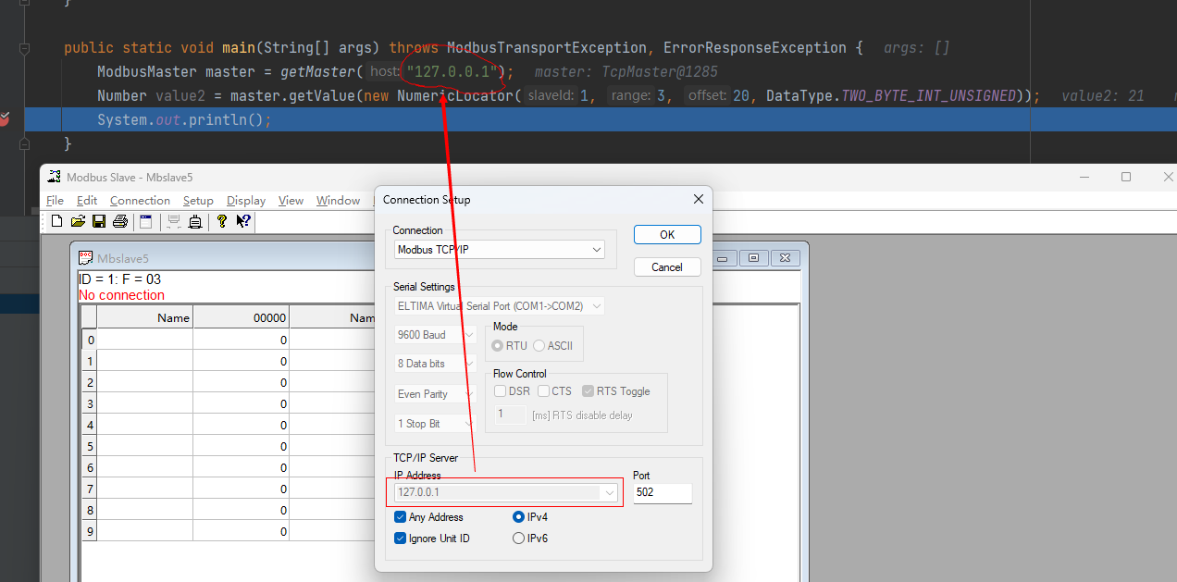Open the 8 Data bits dropdown
The image size is (1177, 582).
pyautogui.click(x=436, y=364)
